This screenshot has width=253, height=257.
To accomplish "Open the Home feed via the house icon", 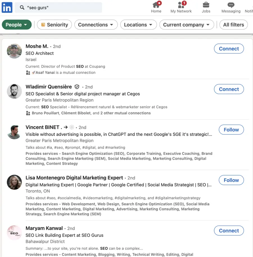I will (x=156, y=5).
